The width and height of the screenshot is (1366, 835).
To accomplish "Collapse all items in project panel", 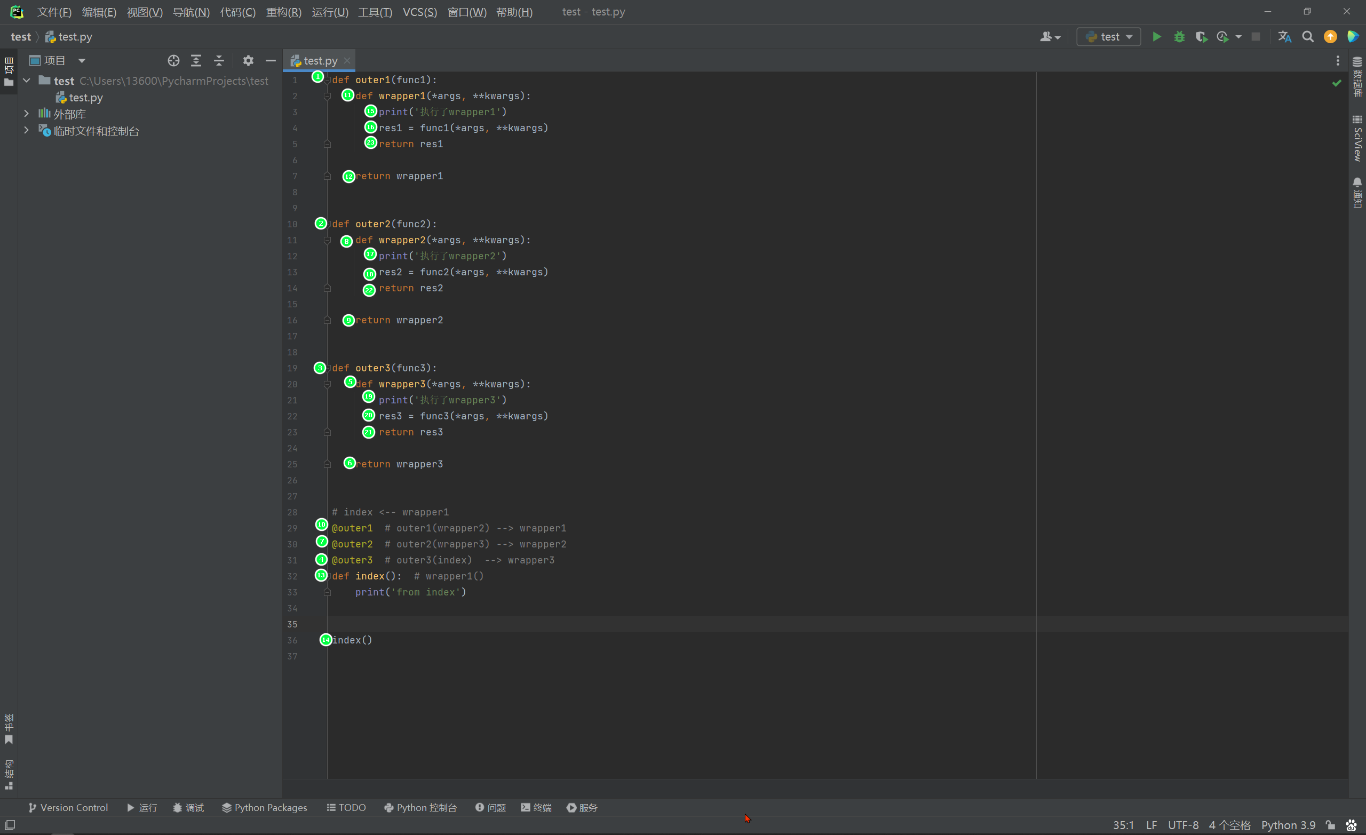I will pos(219,60).
